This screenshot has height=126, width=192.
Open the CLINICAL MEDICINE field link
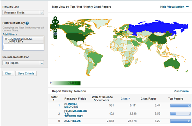pyautogui.click(x=71, y=105)
